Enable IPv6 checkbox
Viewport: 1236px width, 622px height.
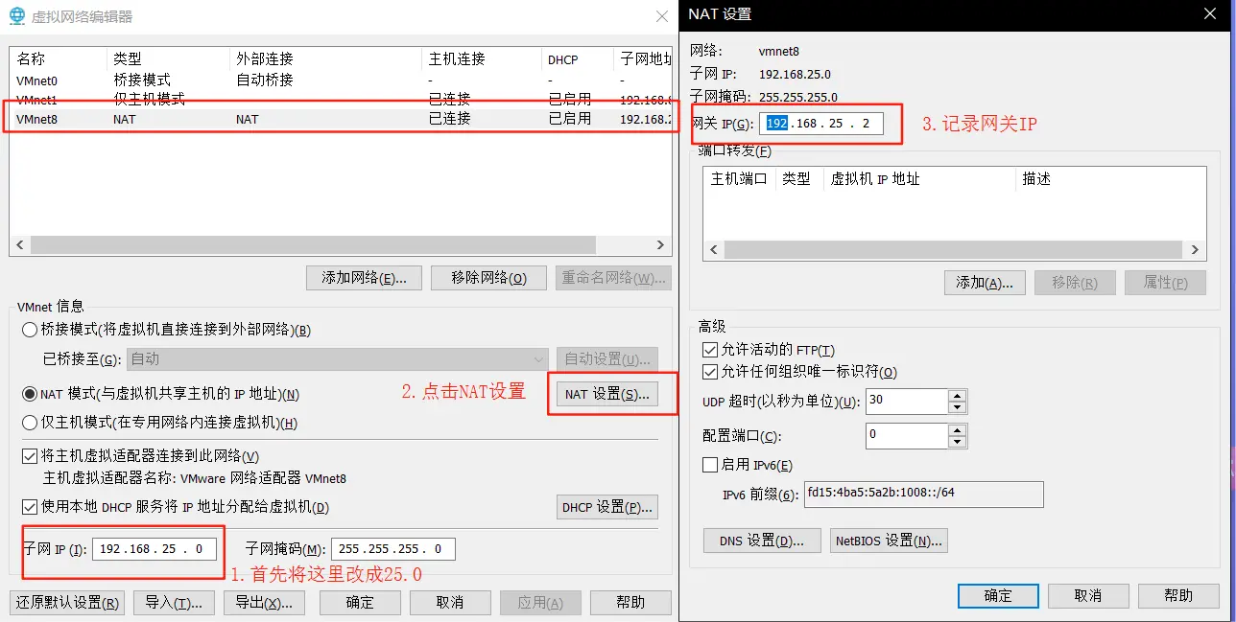pos(710,465)
